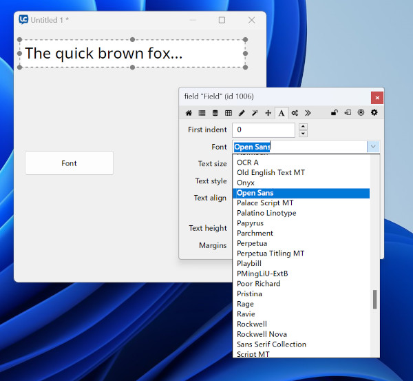Choose Rockwell Nova from the font list
The image size is (413, 381).
[262, 334]
